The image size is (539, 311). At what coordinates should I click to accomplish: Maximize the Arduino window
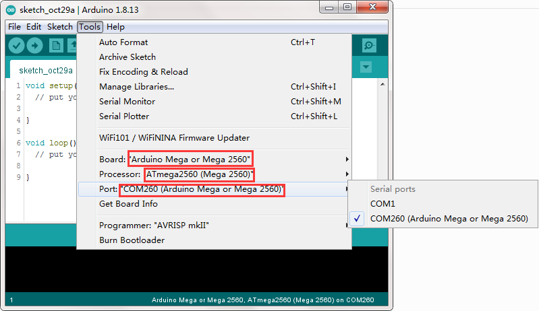347,7
